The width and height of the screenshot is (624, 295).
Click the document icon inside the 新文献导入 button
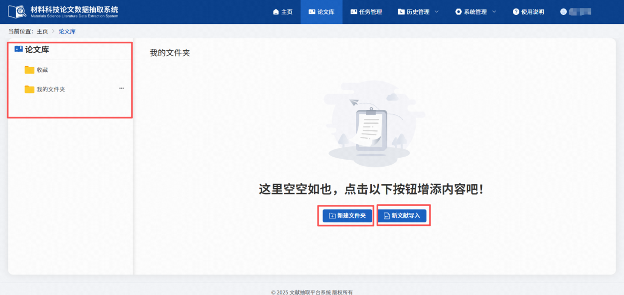(x=388, y=215)
